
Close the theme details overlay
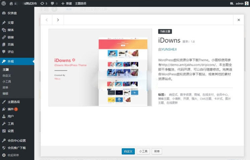tap(239, 20)
